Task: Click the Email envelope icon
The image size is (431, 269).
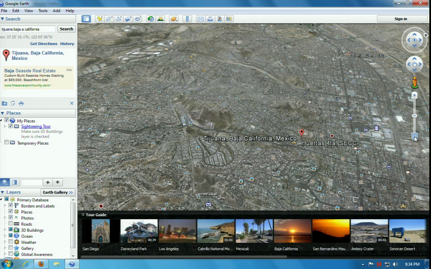Action: click(x=201, y=19)
